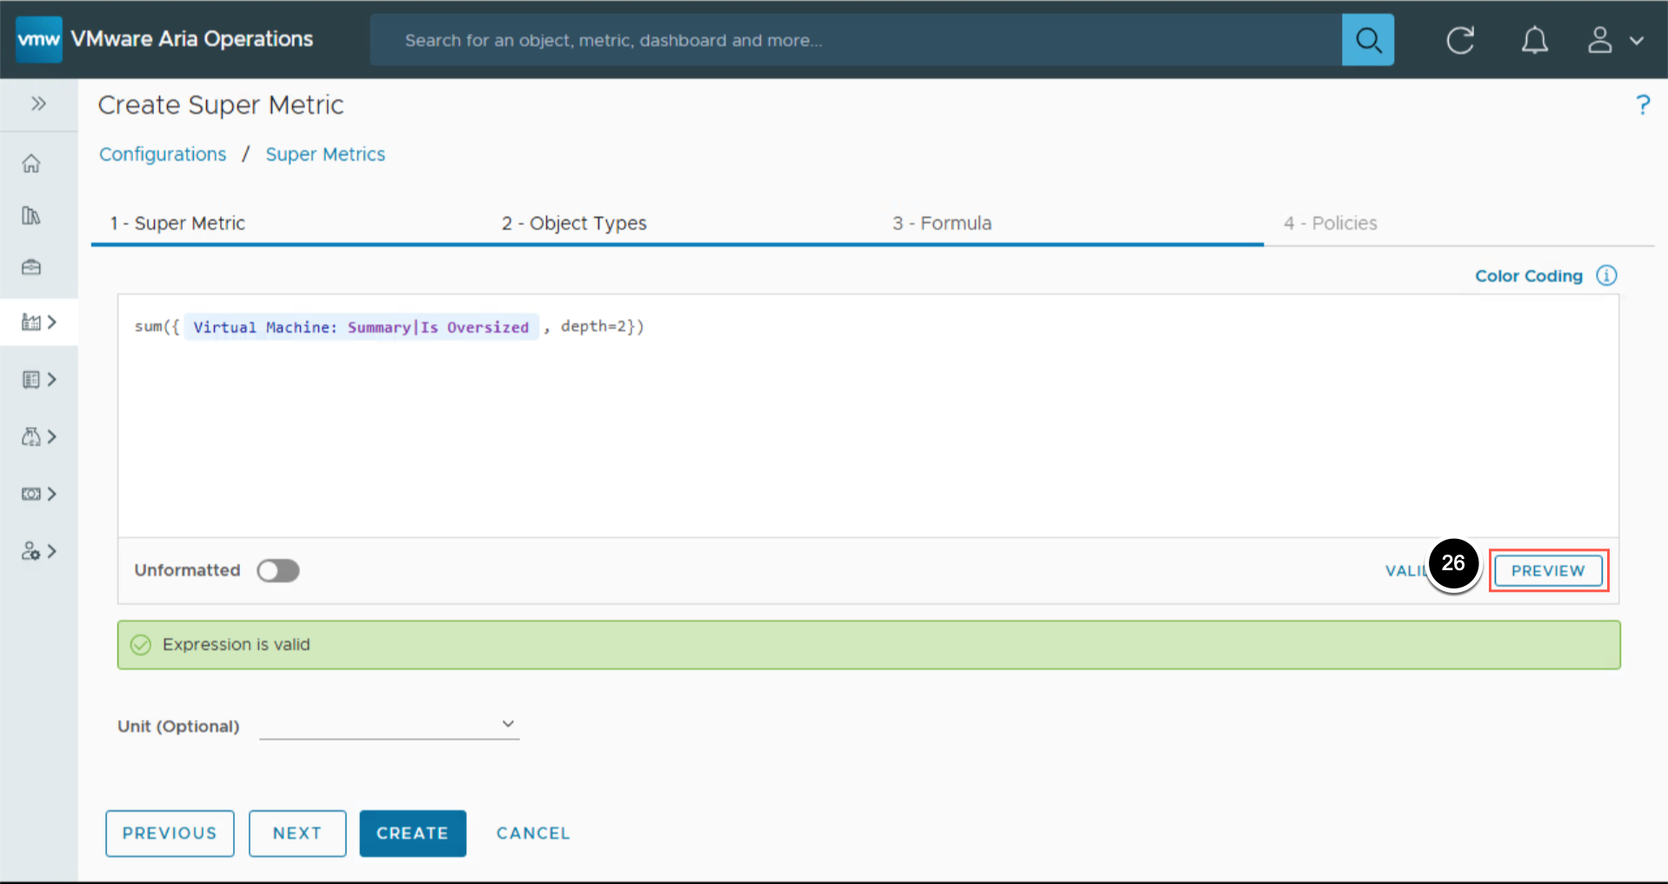The height and width of the screenshot is (884, 1668).
Task: Click the Home icon in sidebar
Action: (x=31, y=163)
